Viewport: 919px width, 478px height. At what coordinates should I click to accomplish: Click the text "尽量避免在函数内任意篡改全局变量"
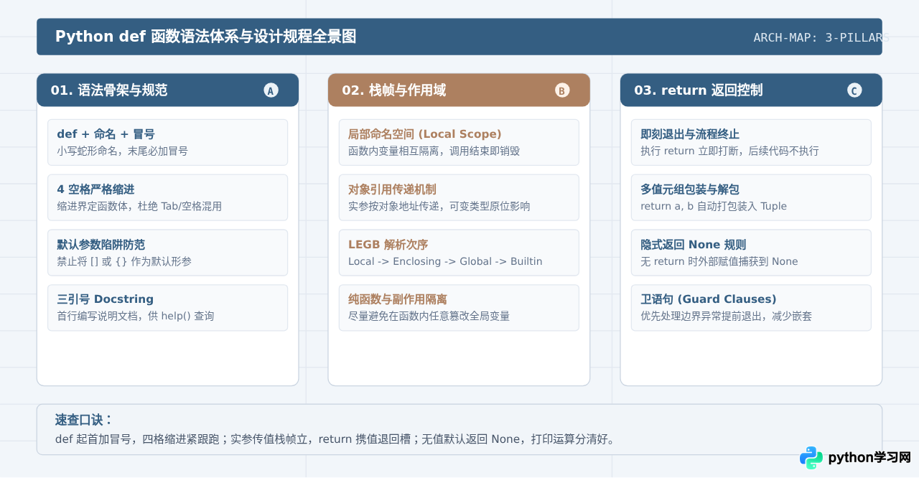(429, 316)
